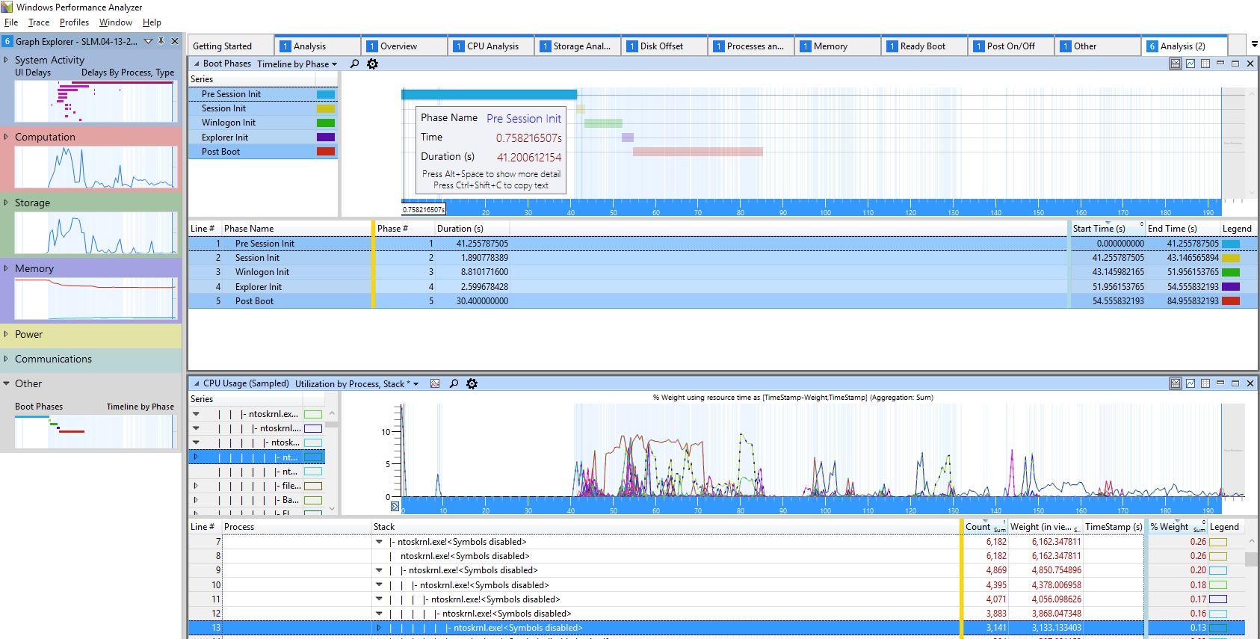Click the Explorer Init purple series swatch
Screen dimensions: 1260x639
326,138
